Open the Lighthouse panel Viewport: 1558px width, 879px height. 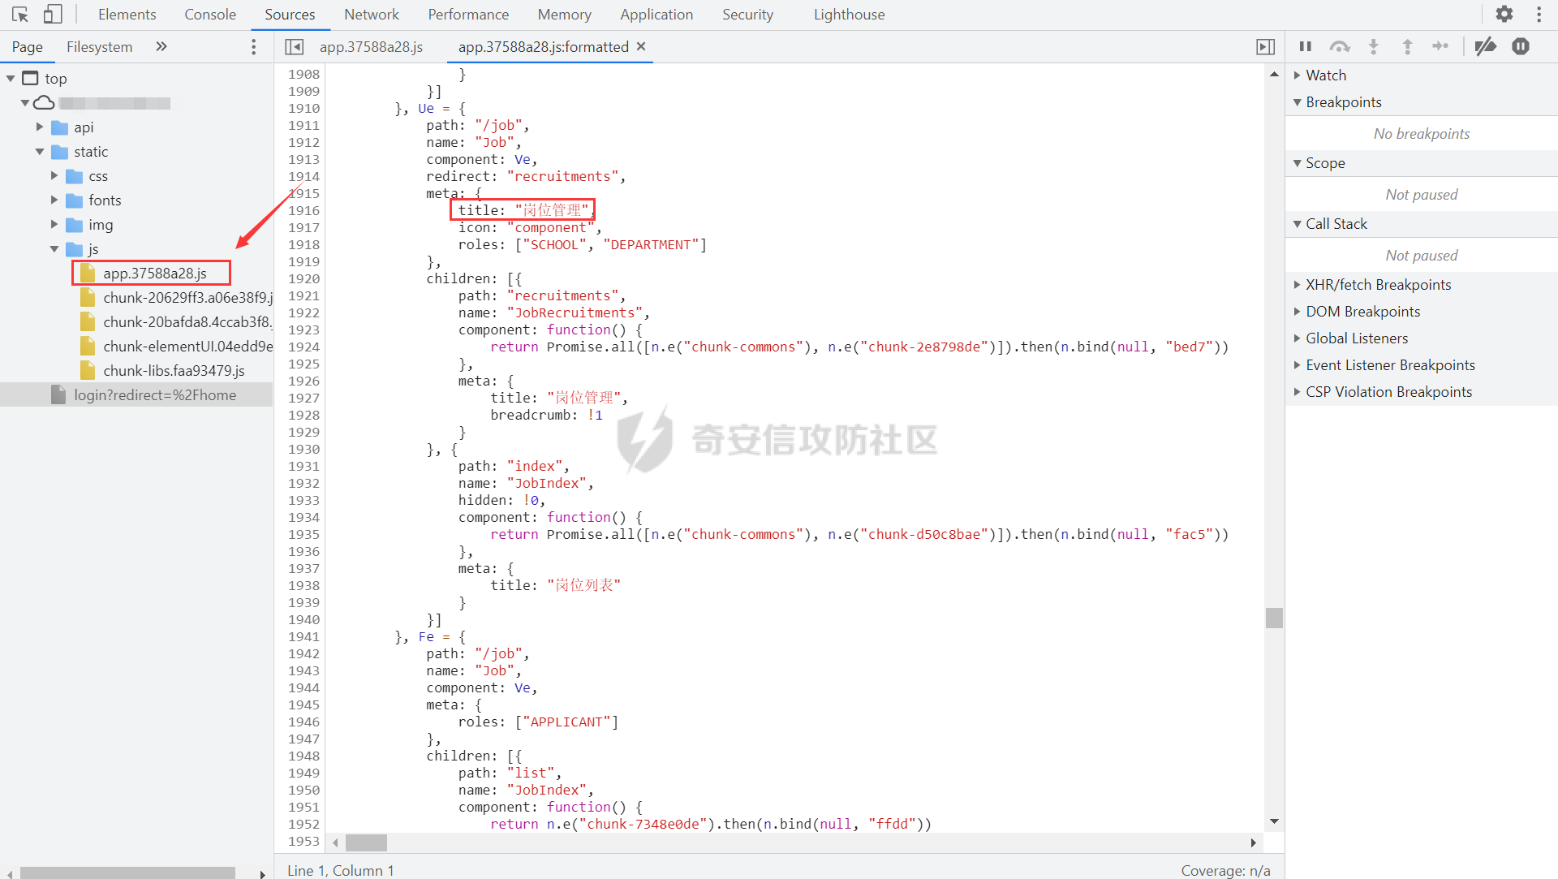coord(849,15)
